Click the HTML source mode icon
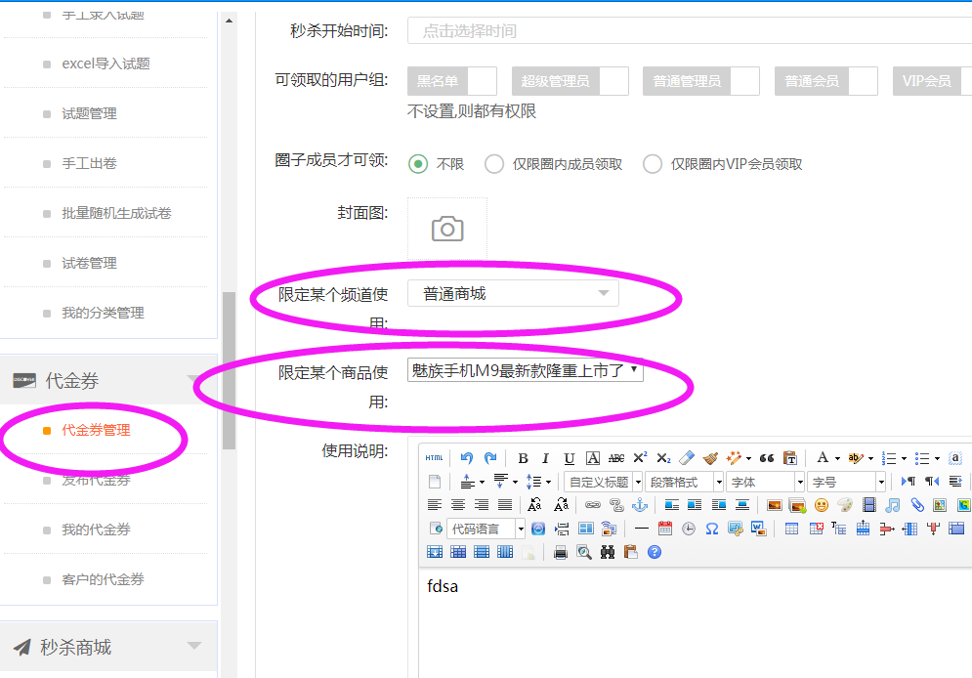 [x=434, y=458]
